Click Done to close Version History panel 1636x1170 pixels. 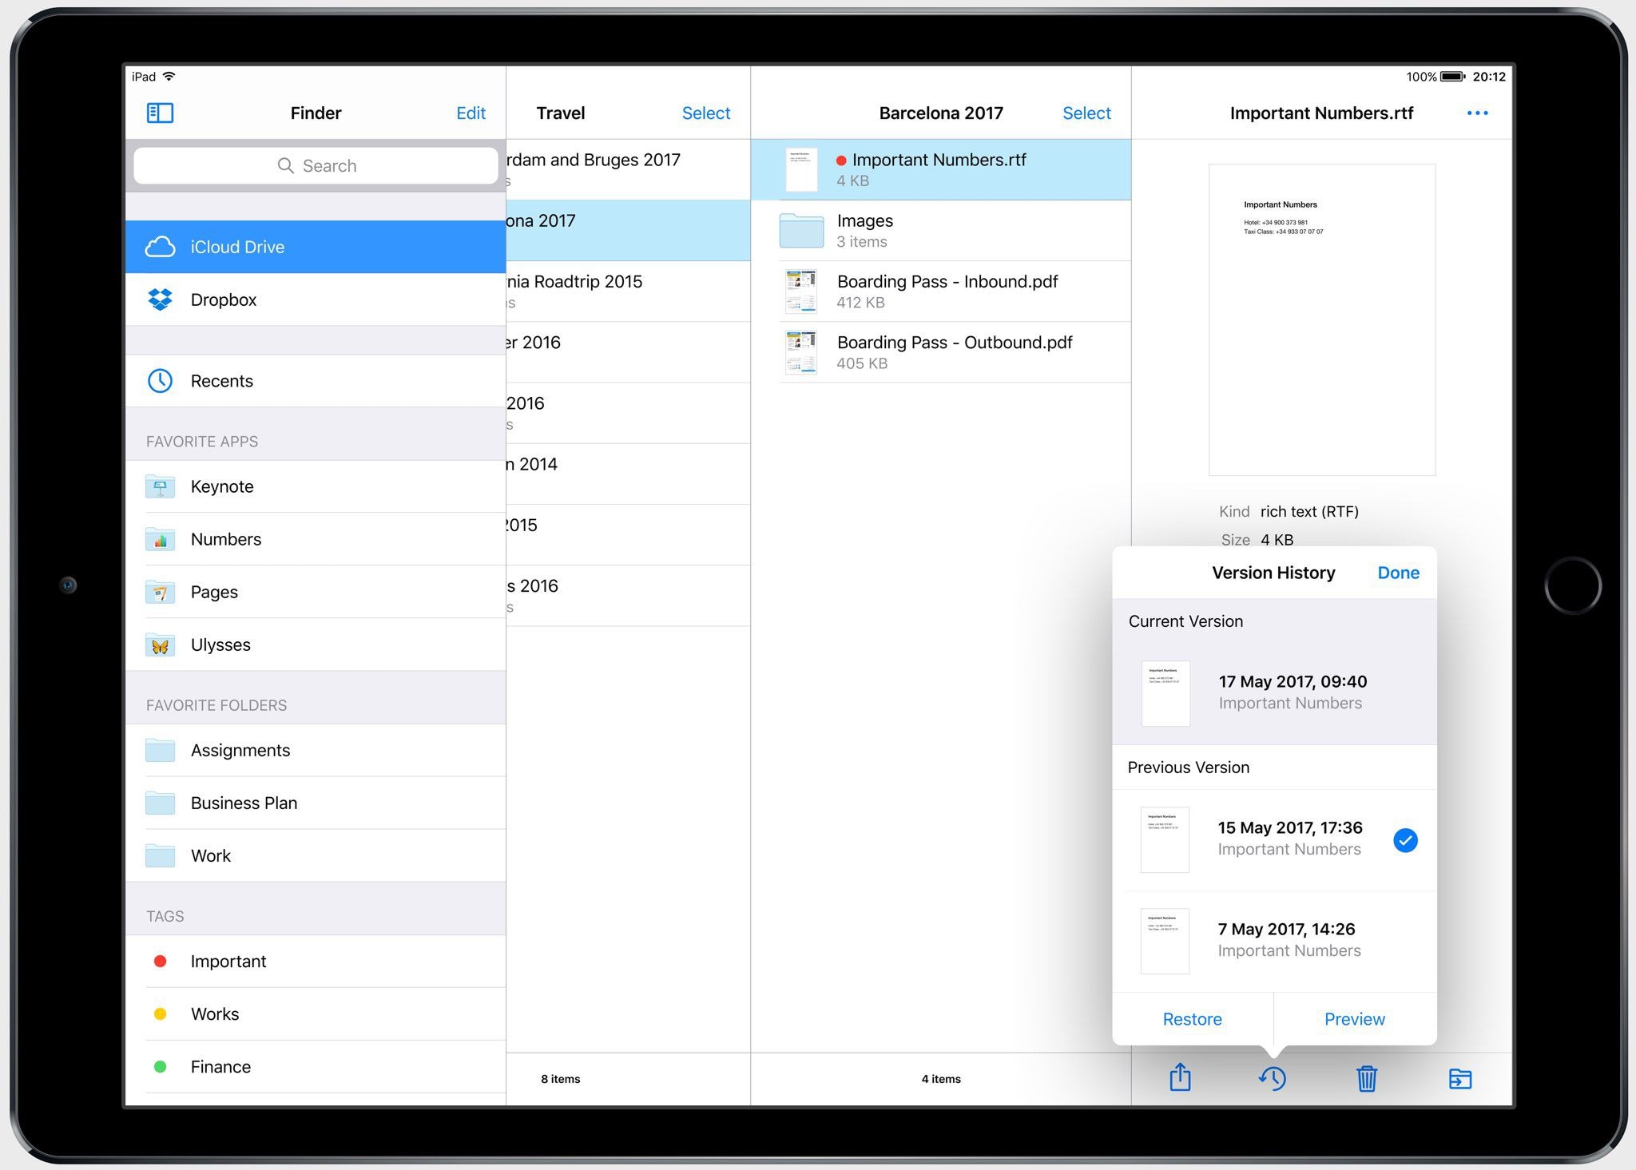tap(1396, 573)
